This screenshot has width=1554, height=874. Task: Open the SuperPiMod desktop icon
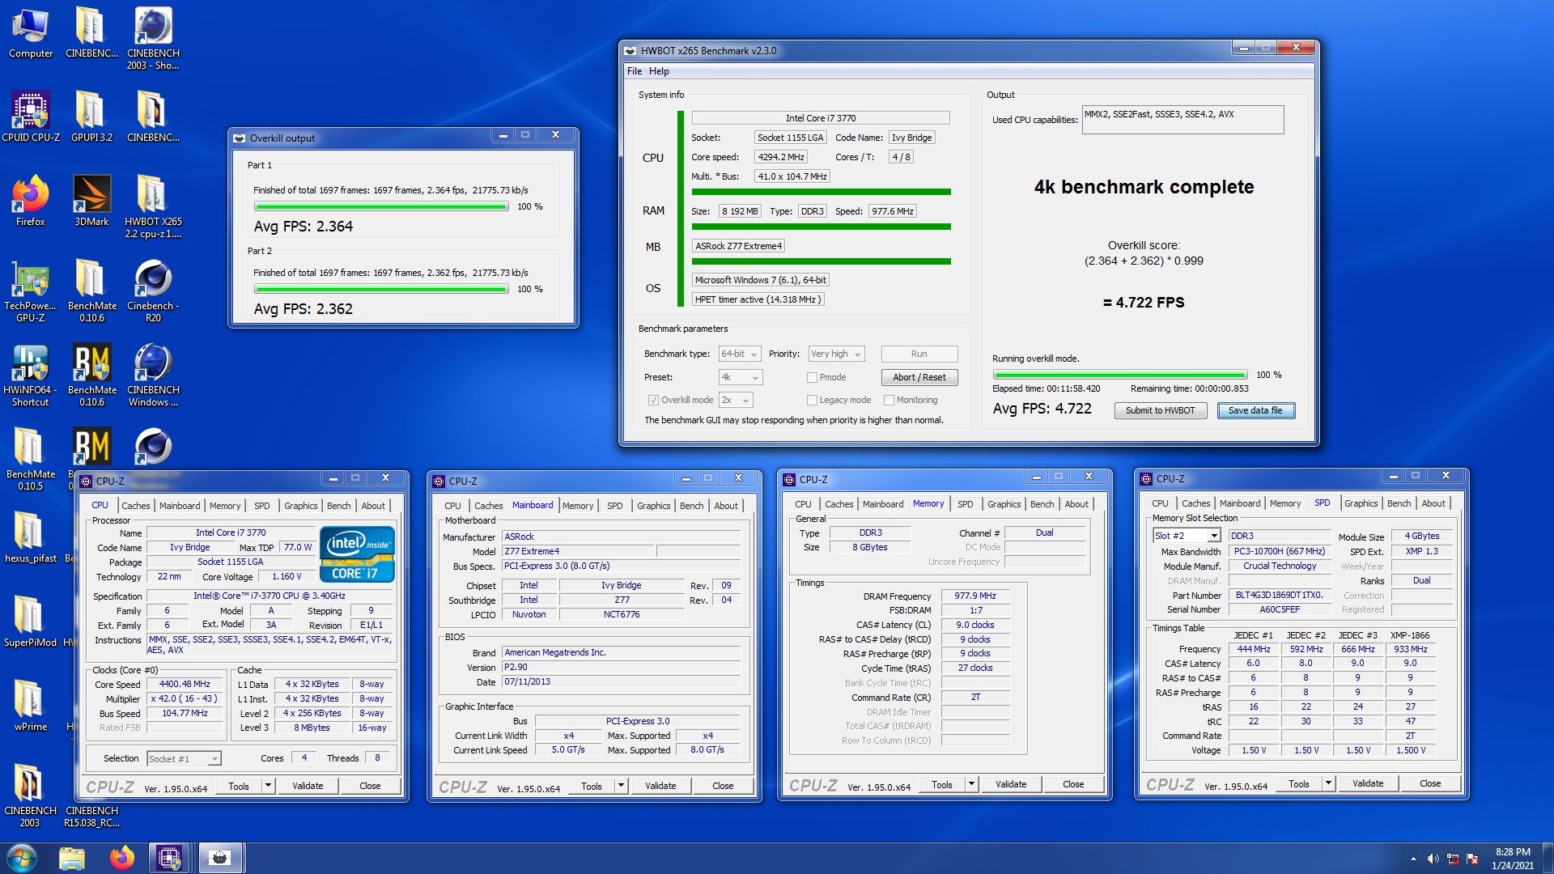point(31,622)
